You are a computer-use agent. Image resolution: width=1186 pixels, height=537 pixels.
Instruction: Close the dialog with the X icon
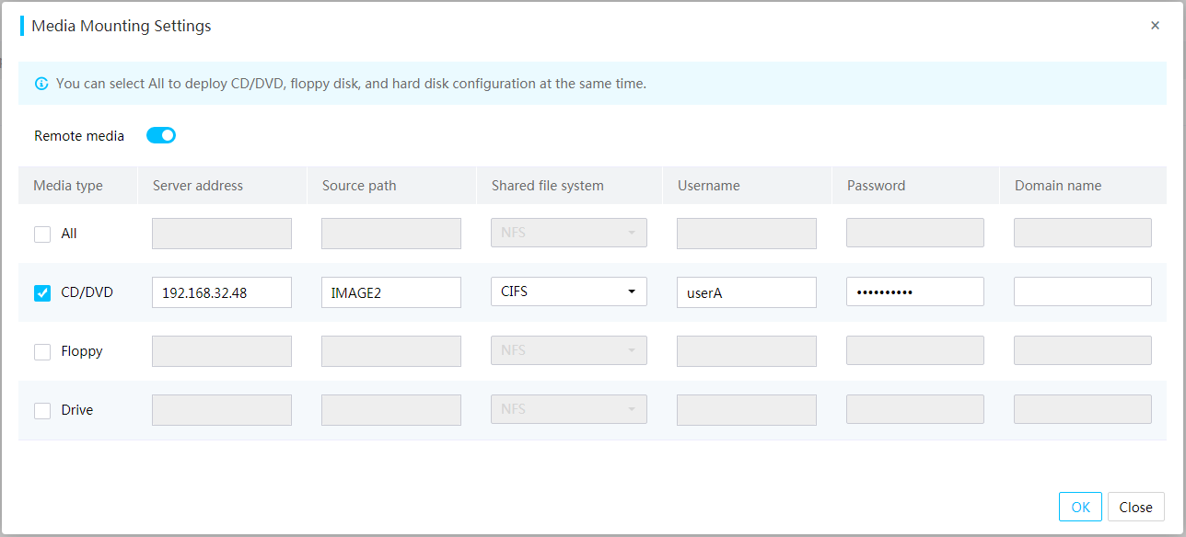[1155, 26]
